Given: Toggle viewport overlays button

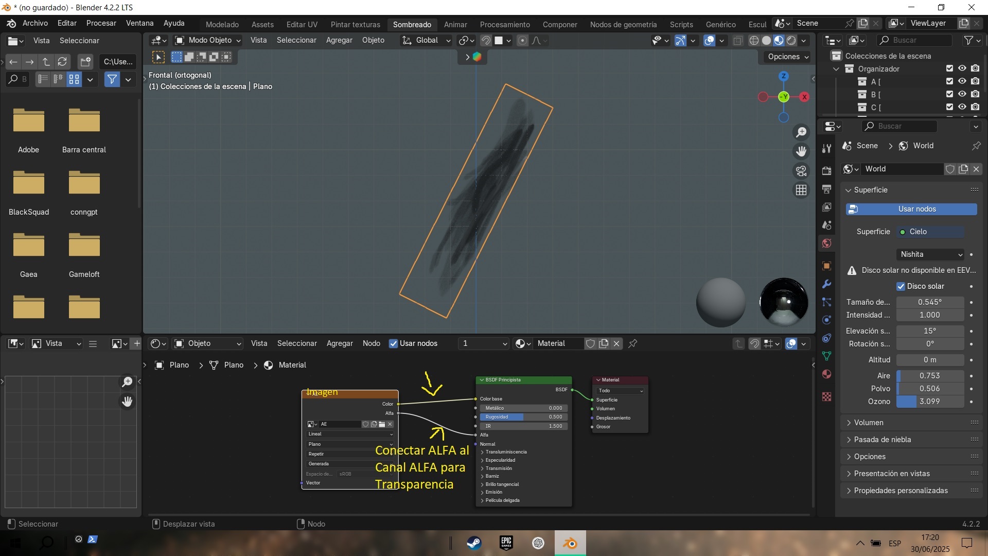Looking at the screenshot, I should 709,40.
